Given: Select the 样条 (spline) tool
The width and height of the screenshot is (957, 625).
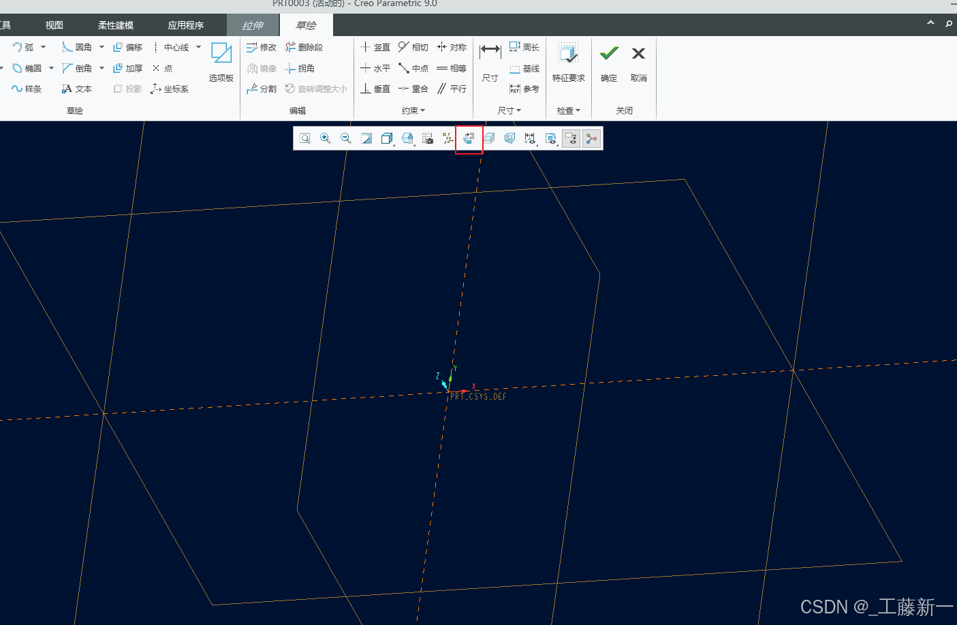Looking at the screenshot, I should click(x=27, y=89).
